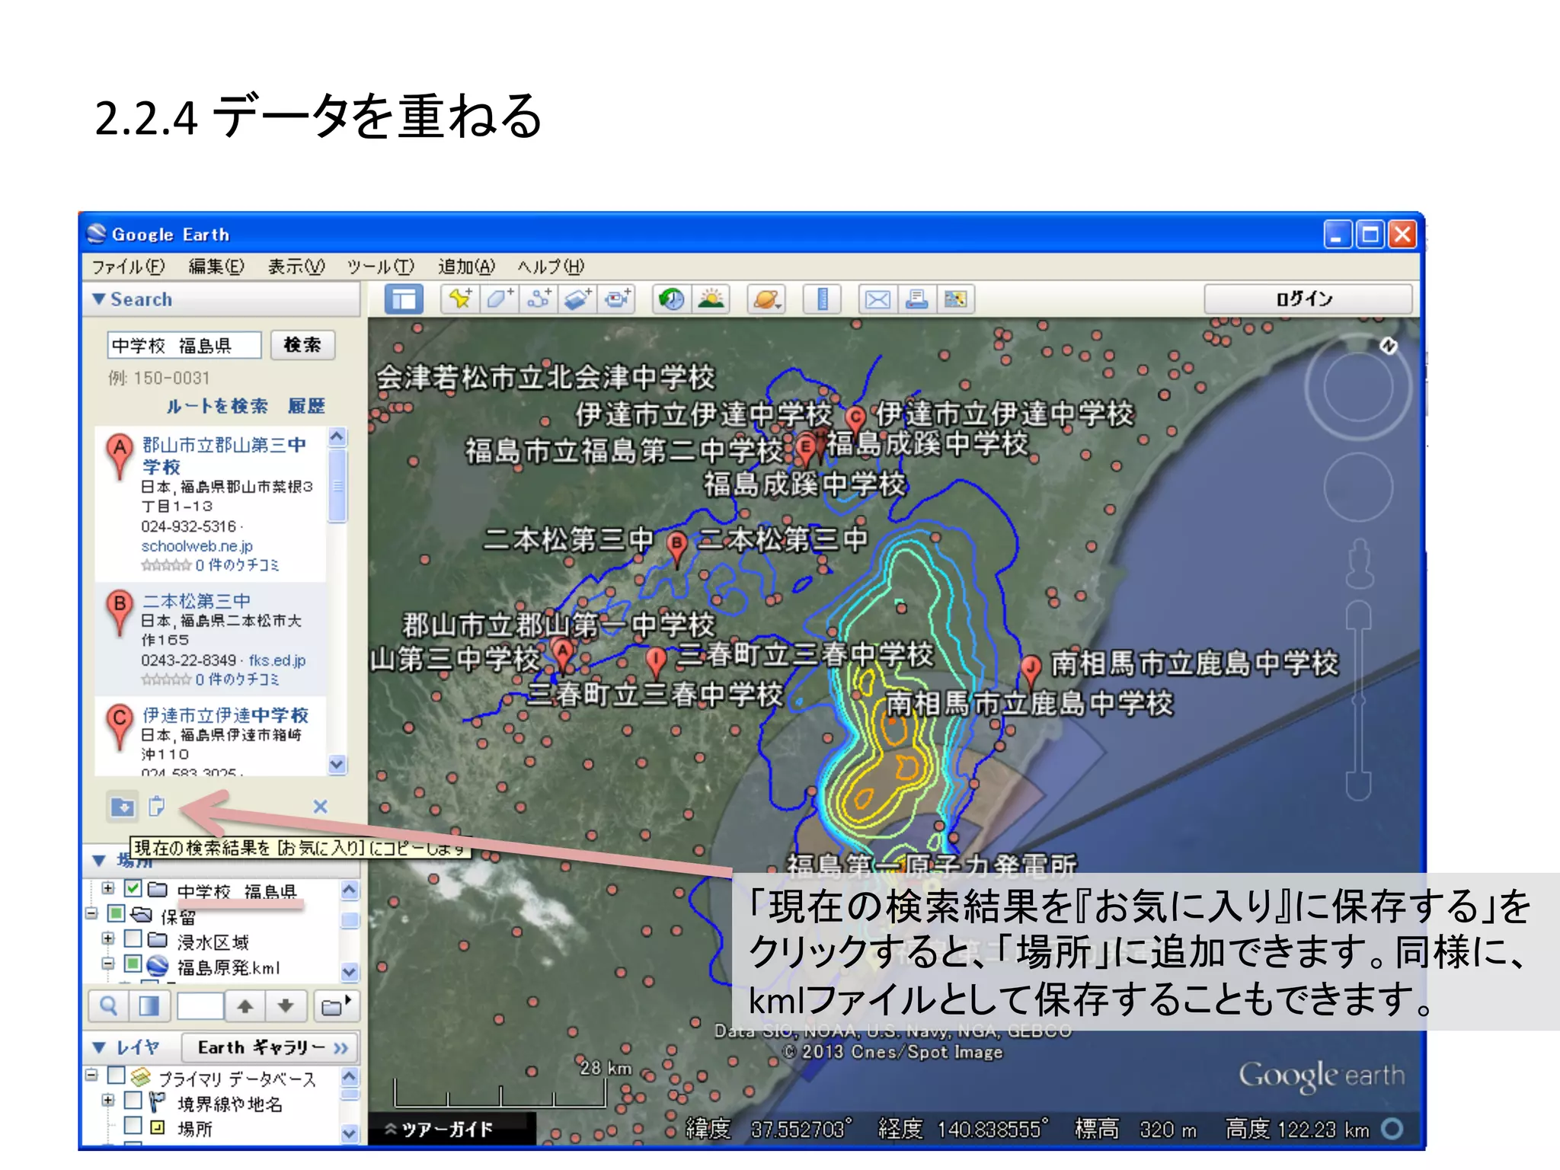Select the Add Path tool
The image size is (1560, 1170).
pos(539,299)
